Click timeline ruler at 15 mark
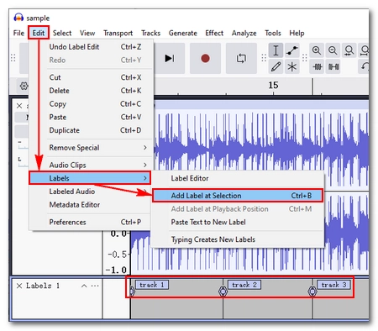 [273, 85]
